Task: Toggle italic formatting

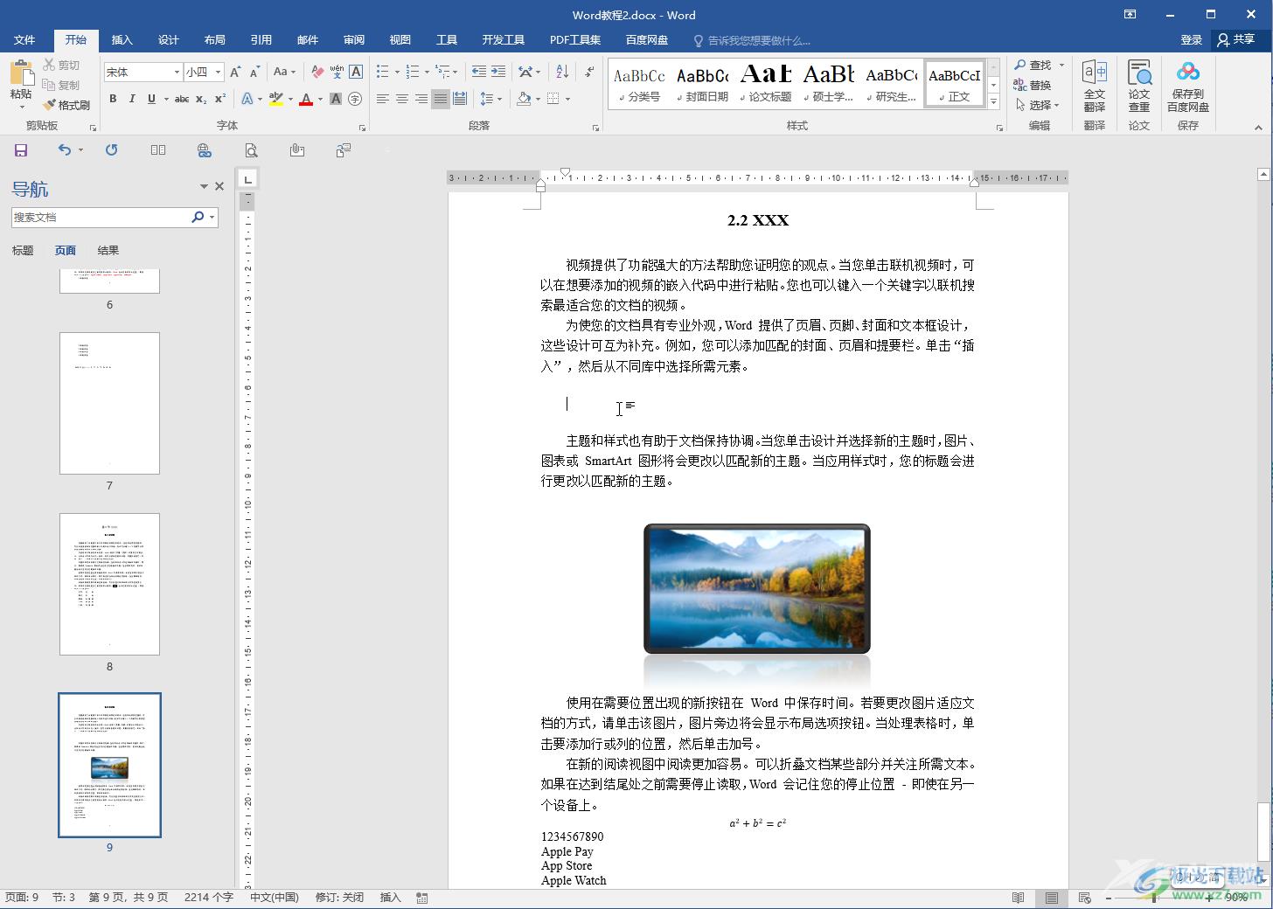Action: 132,99
